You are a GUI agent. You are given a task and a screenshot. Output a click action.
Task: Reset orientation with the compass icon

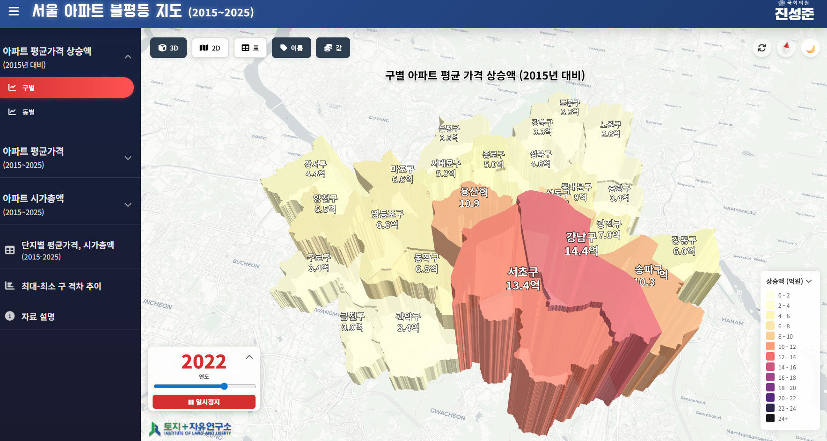(786, 48)
